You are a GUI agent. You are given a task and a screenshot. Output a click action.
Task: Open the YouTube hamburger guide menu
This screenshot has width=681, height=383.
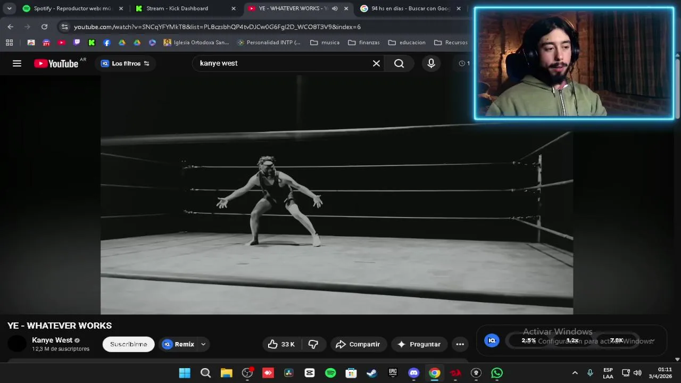tap(17, 63)
